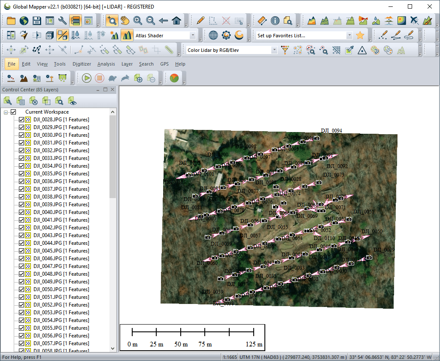This screenshot has width=440, height=361.
Task: Click the layer list scroll down arrow
Action: (112, 349)
